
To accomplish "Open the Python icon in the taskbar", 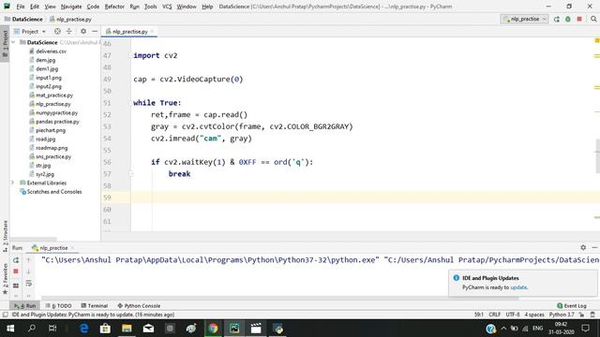I will pos(278,328).
